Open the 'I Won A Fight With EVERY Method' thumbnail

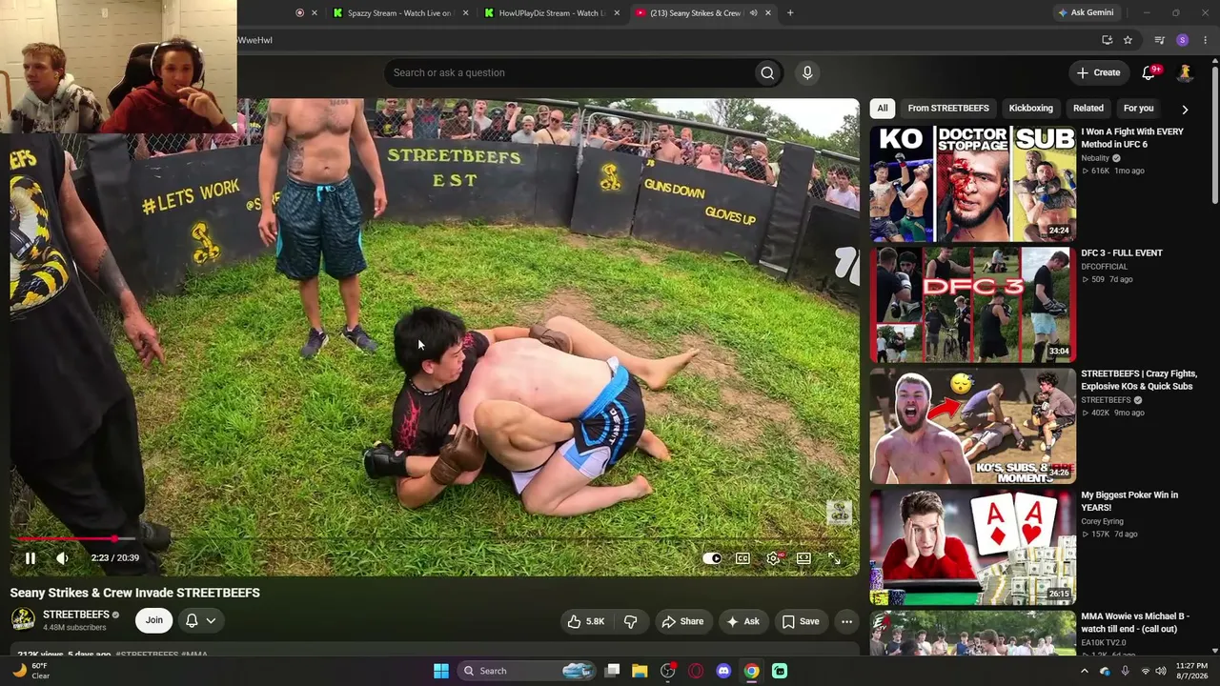tap(972, 184)
